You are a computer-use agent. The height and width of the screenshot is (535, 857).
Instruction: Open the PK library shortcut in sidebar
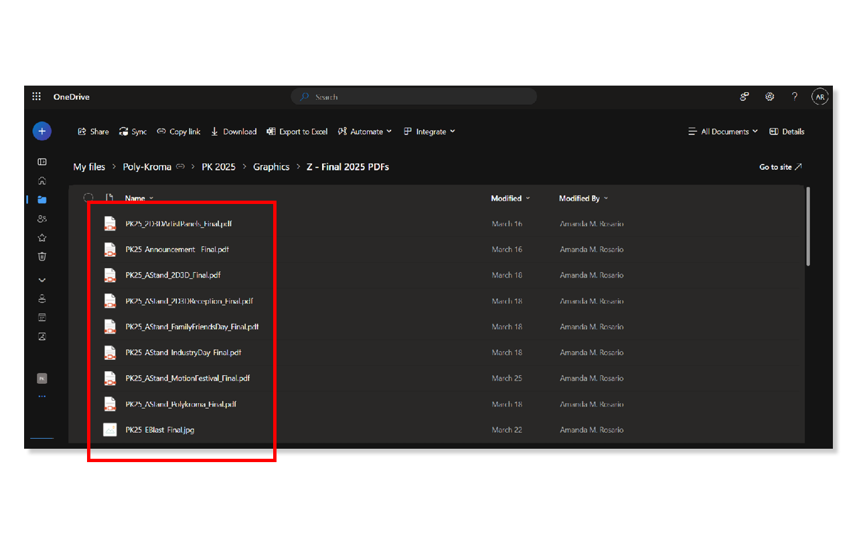(42, 379)
